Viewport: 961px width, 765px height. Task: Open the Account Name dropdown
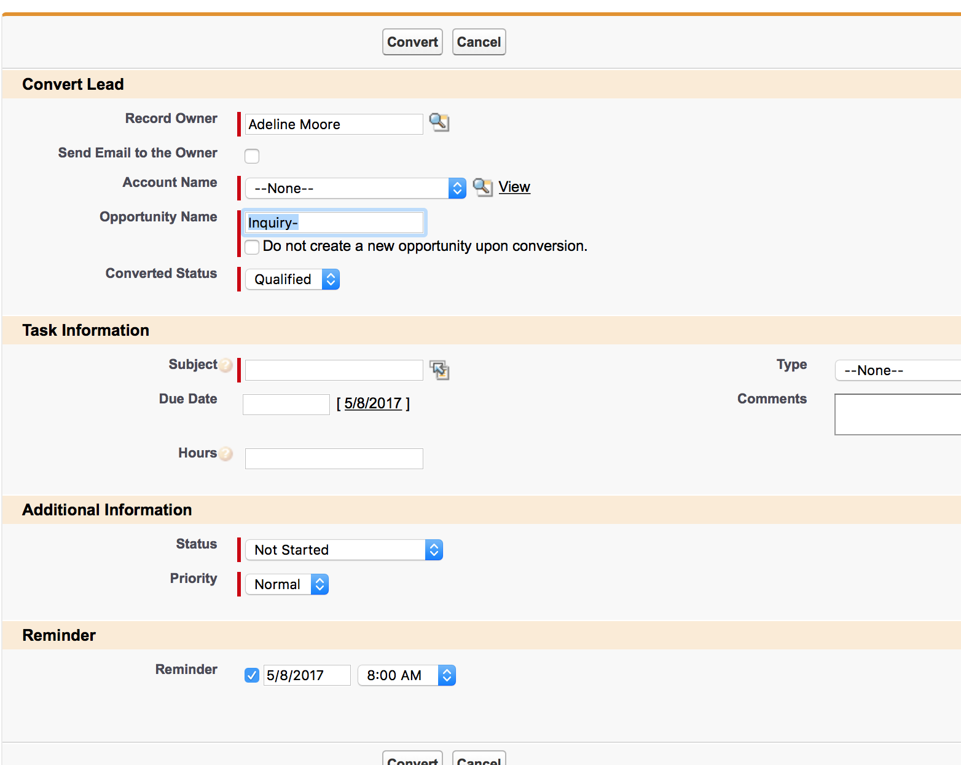[x=355, y=188]
